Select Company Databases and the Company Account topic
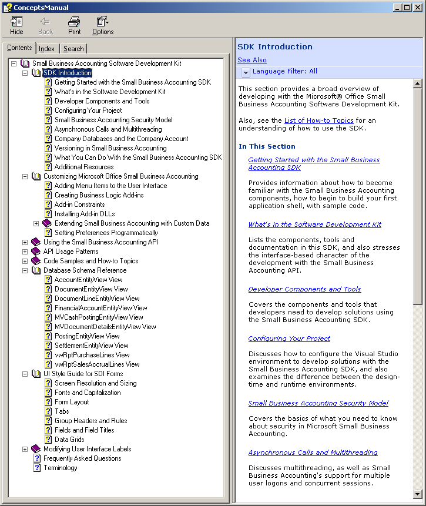426x506 pixels. click(x=122, y=139)
